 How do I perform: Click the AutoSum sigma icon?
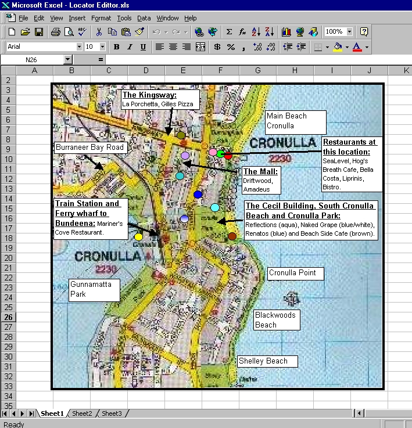pos(229,32)
